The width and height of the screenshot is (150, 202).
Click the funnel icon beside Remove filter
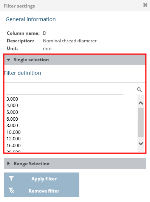[x=11, y=190]
